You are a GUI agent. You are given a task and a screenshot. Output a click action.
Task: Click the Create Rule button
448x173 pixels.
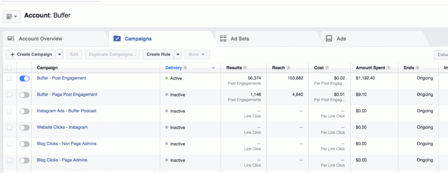click(158, 54)
